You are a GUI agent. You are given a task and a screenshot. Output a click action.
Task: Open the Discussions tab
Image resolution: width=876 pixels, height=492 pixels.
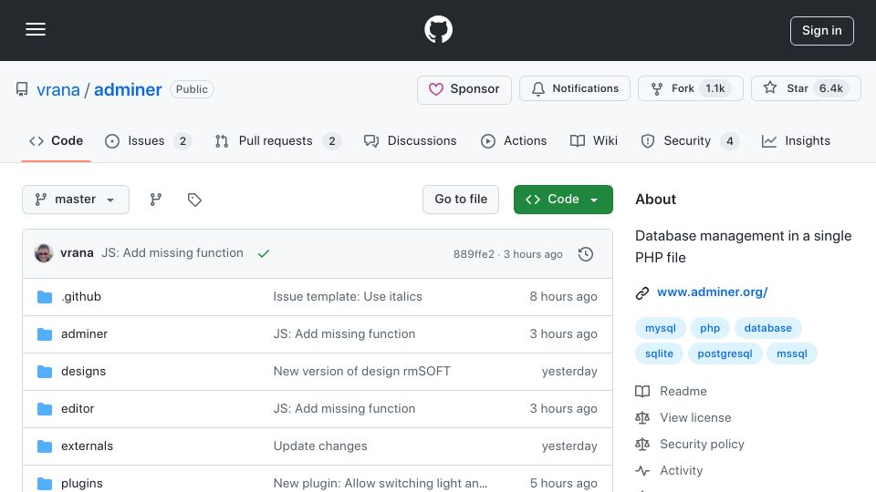coord(410,140)
